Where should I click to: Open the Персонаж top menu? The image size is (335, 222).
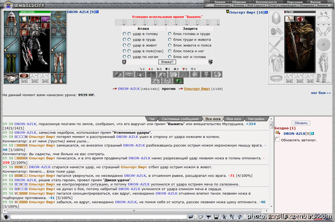pos(294,2)
